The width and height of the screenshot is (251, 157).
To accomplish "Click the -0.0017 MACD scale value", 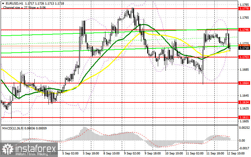I will tap(244, 148).
